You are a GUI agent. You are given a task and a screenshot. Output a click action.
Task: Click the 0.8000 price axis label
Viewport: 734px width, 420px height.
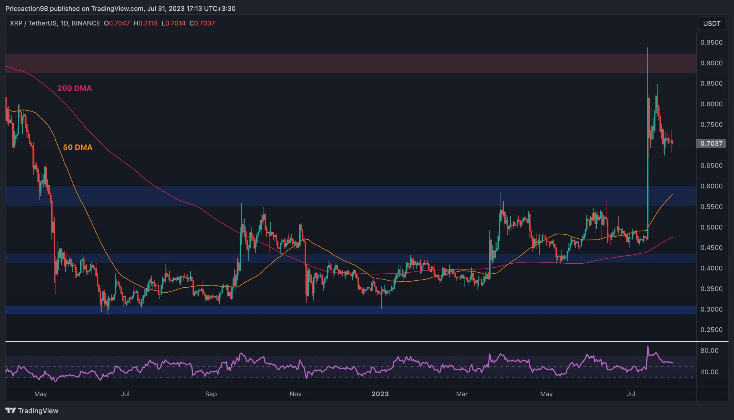point(712,104)
